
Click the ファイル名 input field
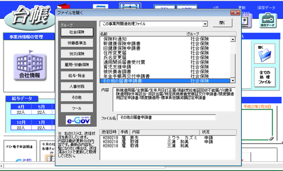[166, 118]
